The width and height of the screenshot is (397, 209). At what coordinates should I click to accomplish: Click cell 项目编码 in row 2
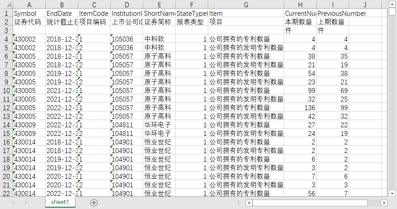[x=94, y=22]
